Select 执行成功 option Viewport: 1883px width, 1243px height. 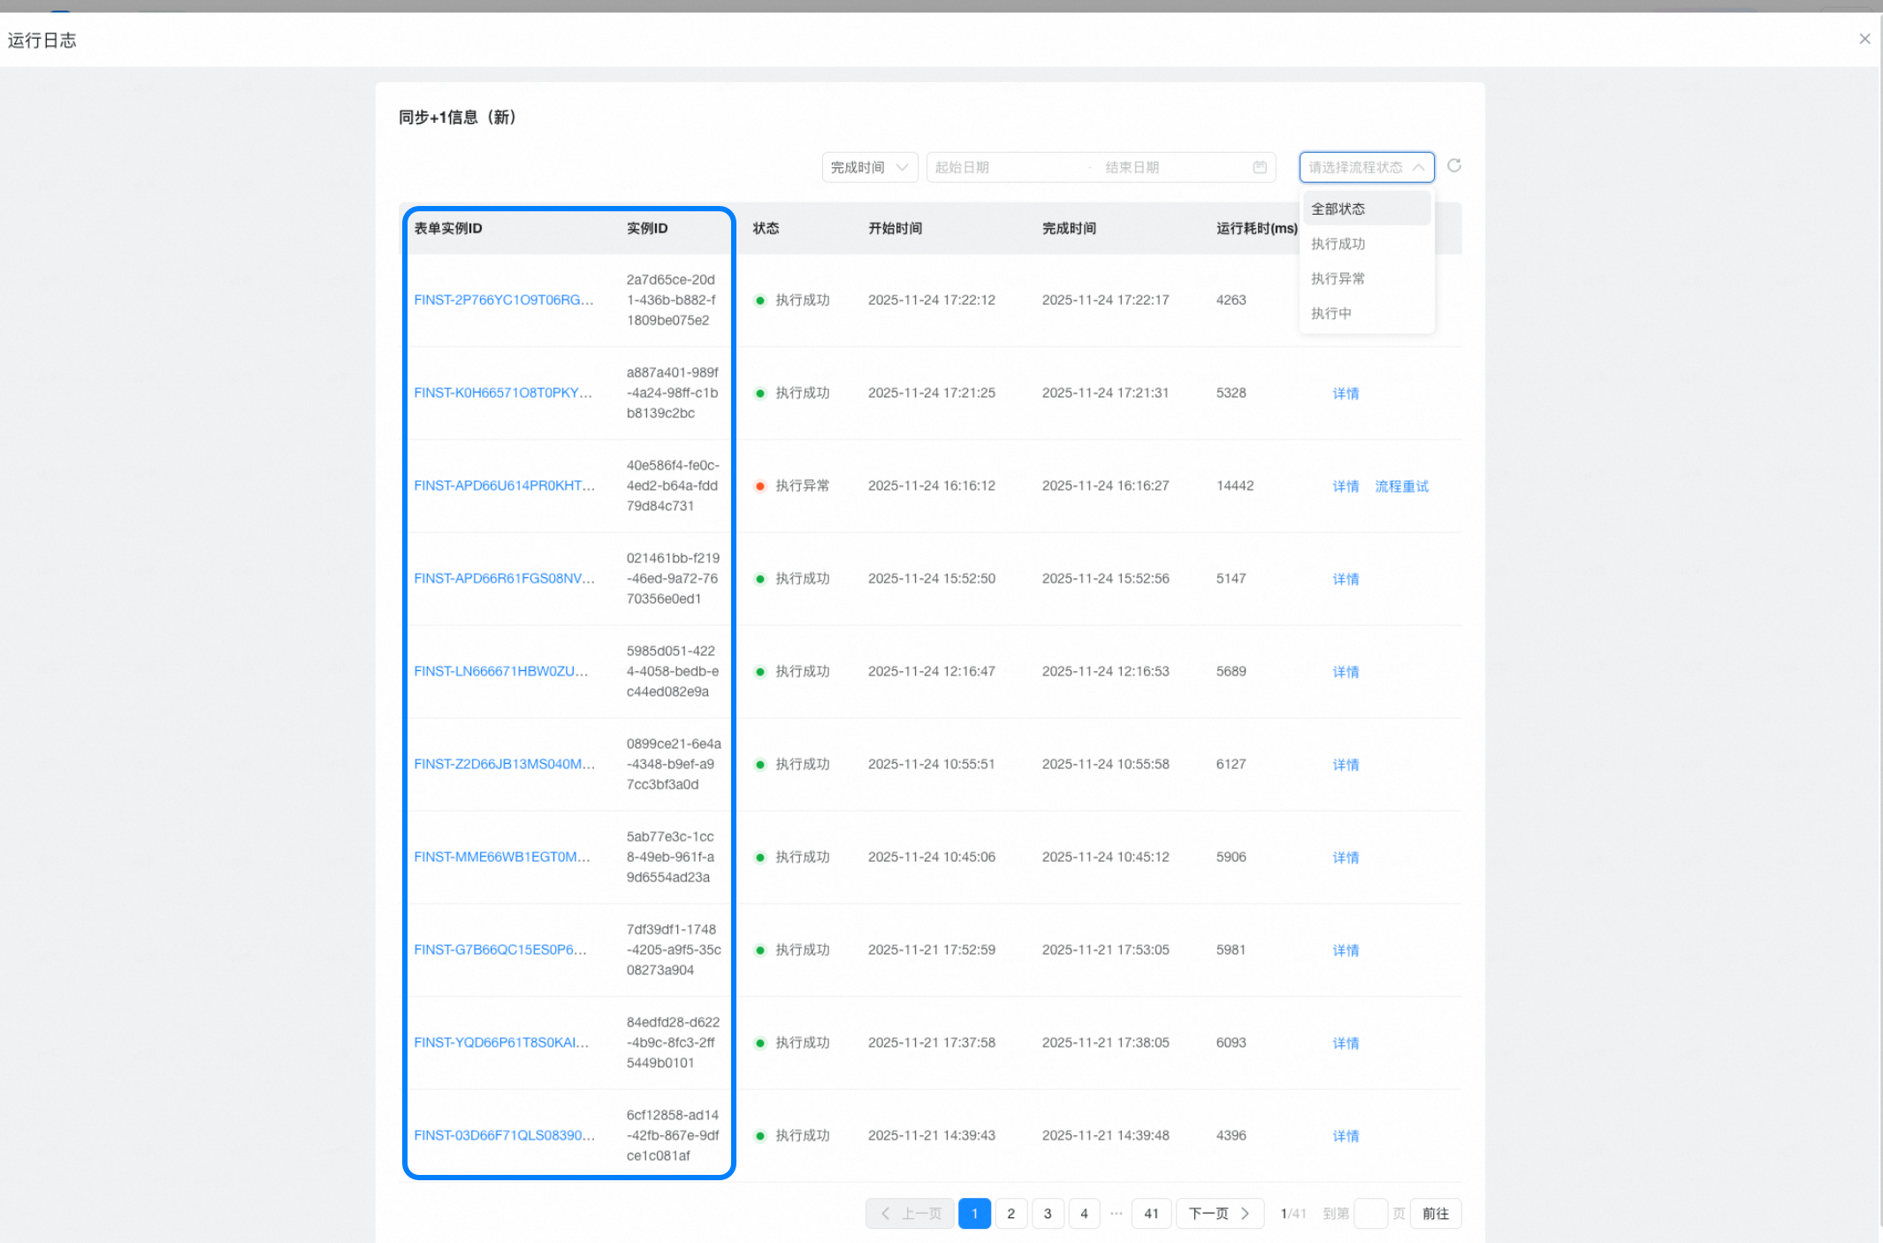(x=1338, y=244)
